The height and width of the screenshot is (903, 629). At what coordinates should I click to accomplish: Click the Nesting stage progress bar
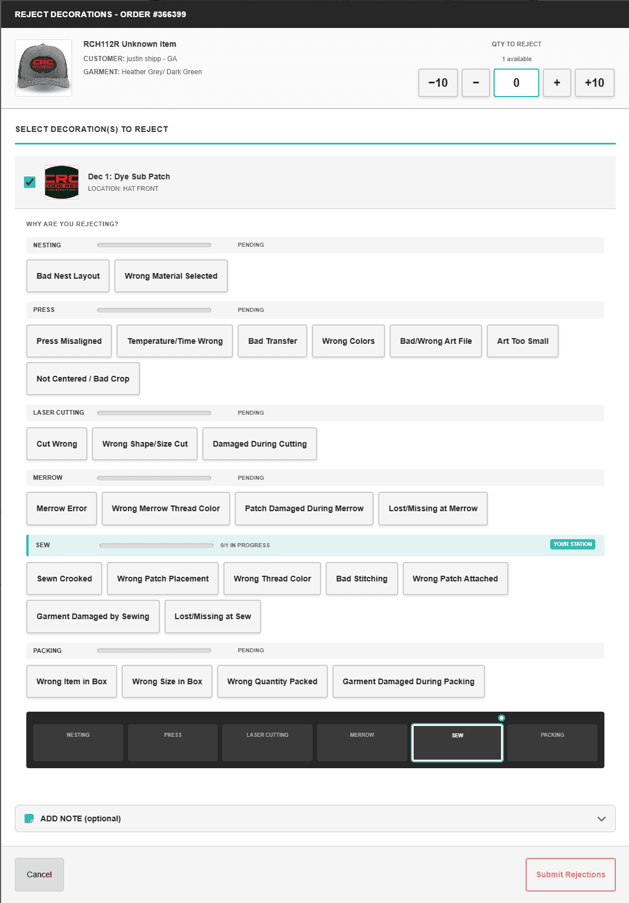pyautogui.click(x=154, y=245)
